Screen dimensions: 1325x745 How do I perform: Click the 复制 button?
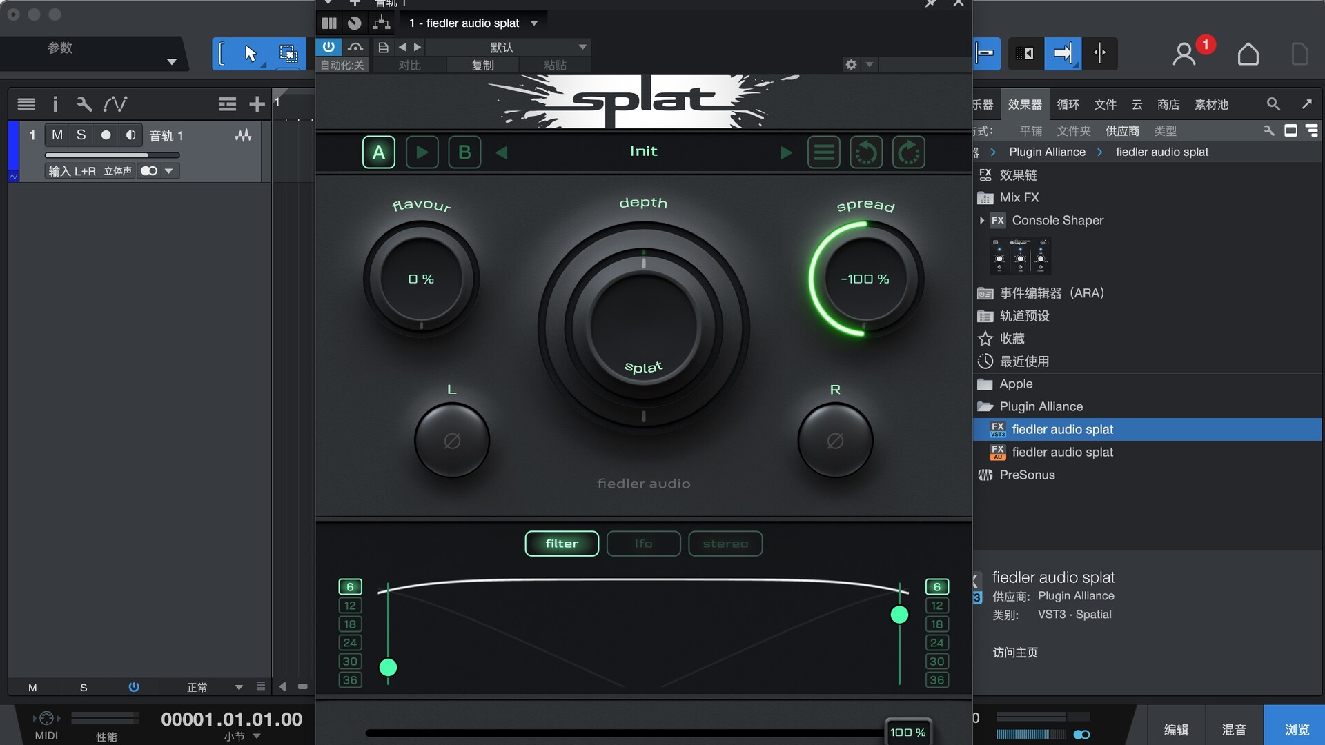[x=482, y=65]
